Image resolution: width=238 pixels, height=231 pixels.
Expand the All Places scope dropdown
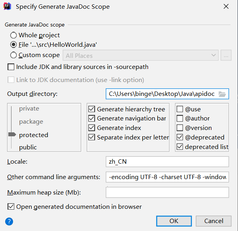pyautogui.click(x=141, y=55)
